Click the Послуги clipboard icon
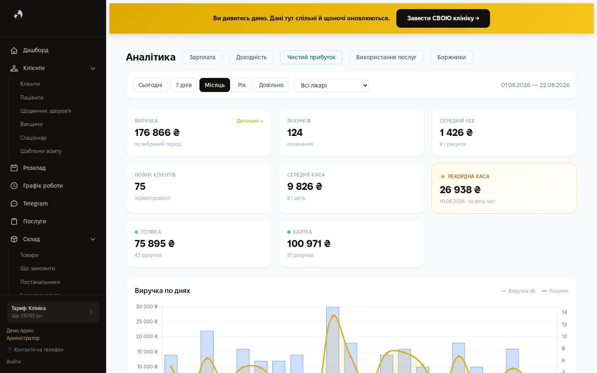This screenshot has height=373, width=597. point(14,221)
